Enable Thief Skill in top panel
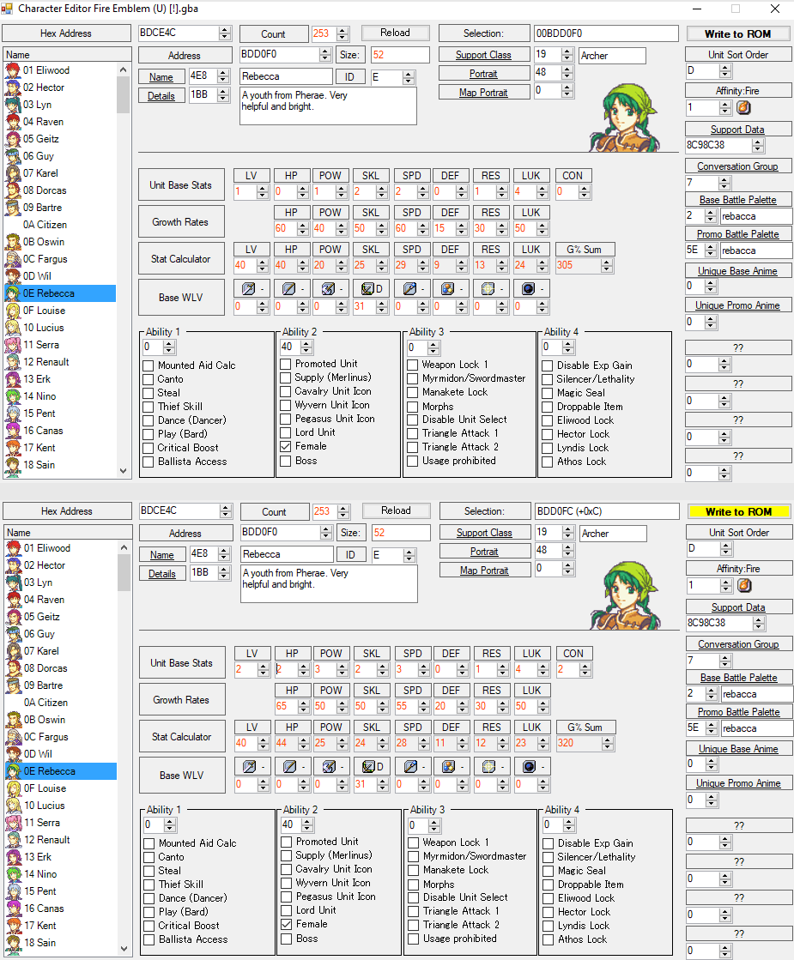Screen dimensions: 794x960 [x=148, y=407]
